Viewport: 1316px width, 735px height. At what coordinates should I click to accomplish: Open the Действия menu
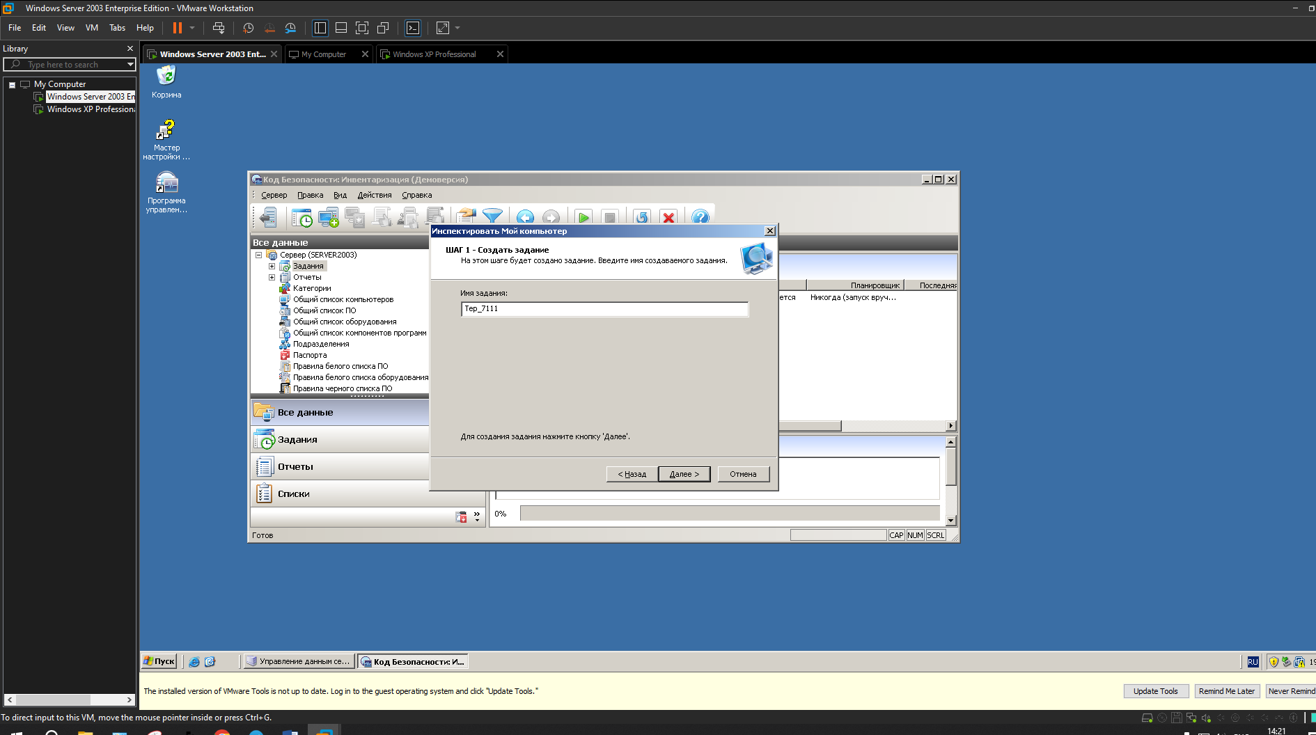coord(375,196)
